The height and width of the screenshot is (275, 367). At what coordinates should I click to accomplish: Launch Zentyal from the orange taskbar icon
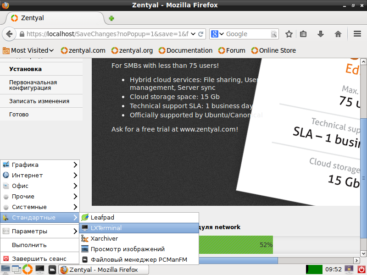coord(28,269)
